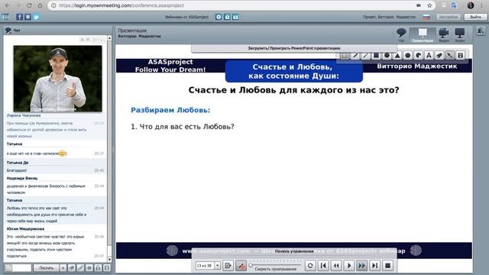The image size is (489, 275).
Task: Click the chat scrollbar down arrow
Action: click(x=109, y=260)
